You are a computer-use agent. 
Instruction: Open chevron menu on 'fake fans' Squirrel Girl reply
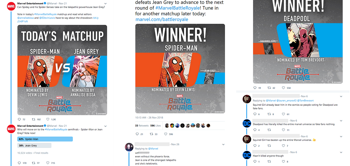coord(341,96)
